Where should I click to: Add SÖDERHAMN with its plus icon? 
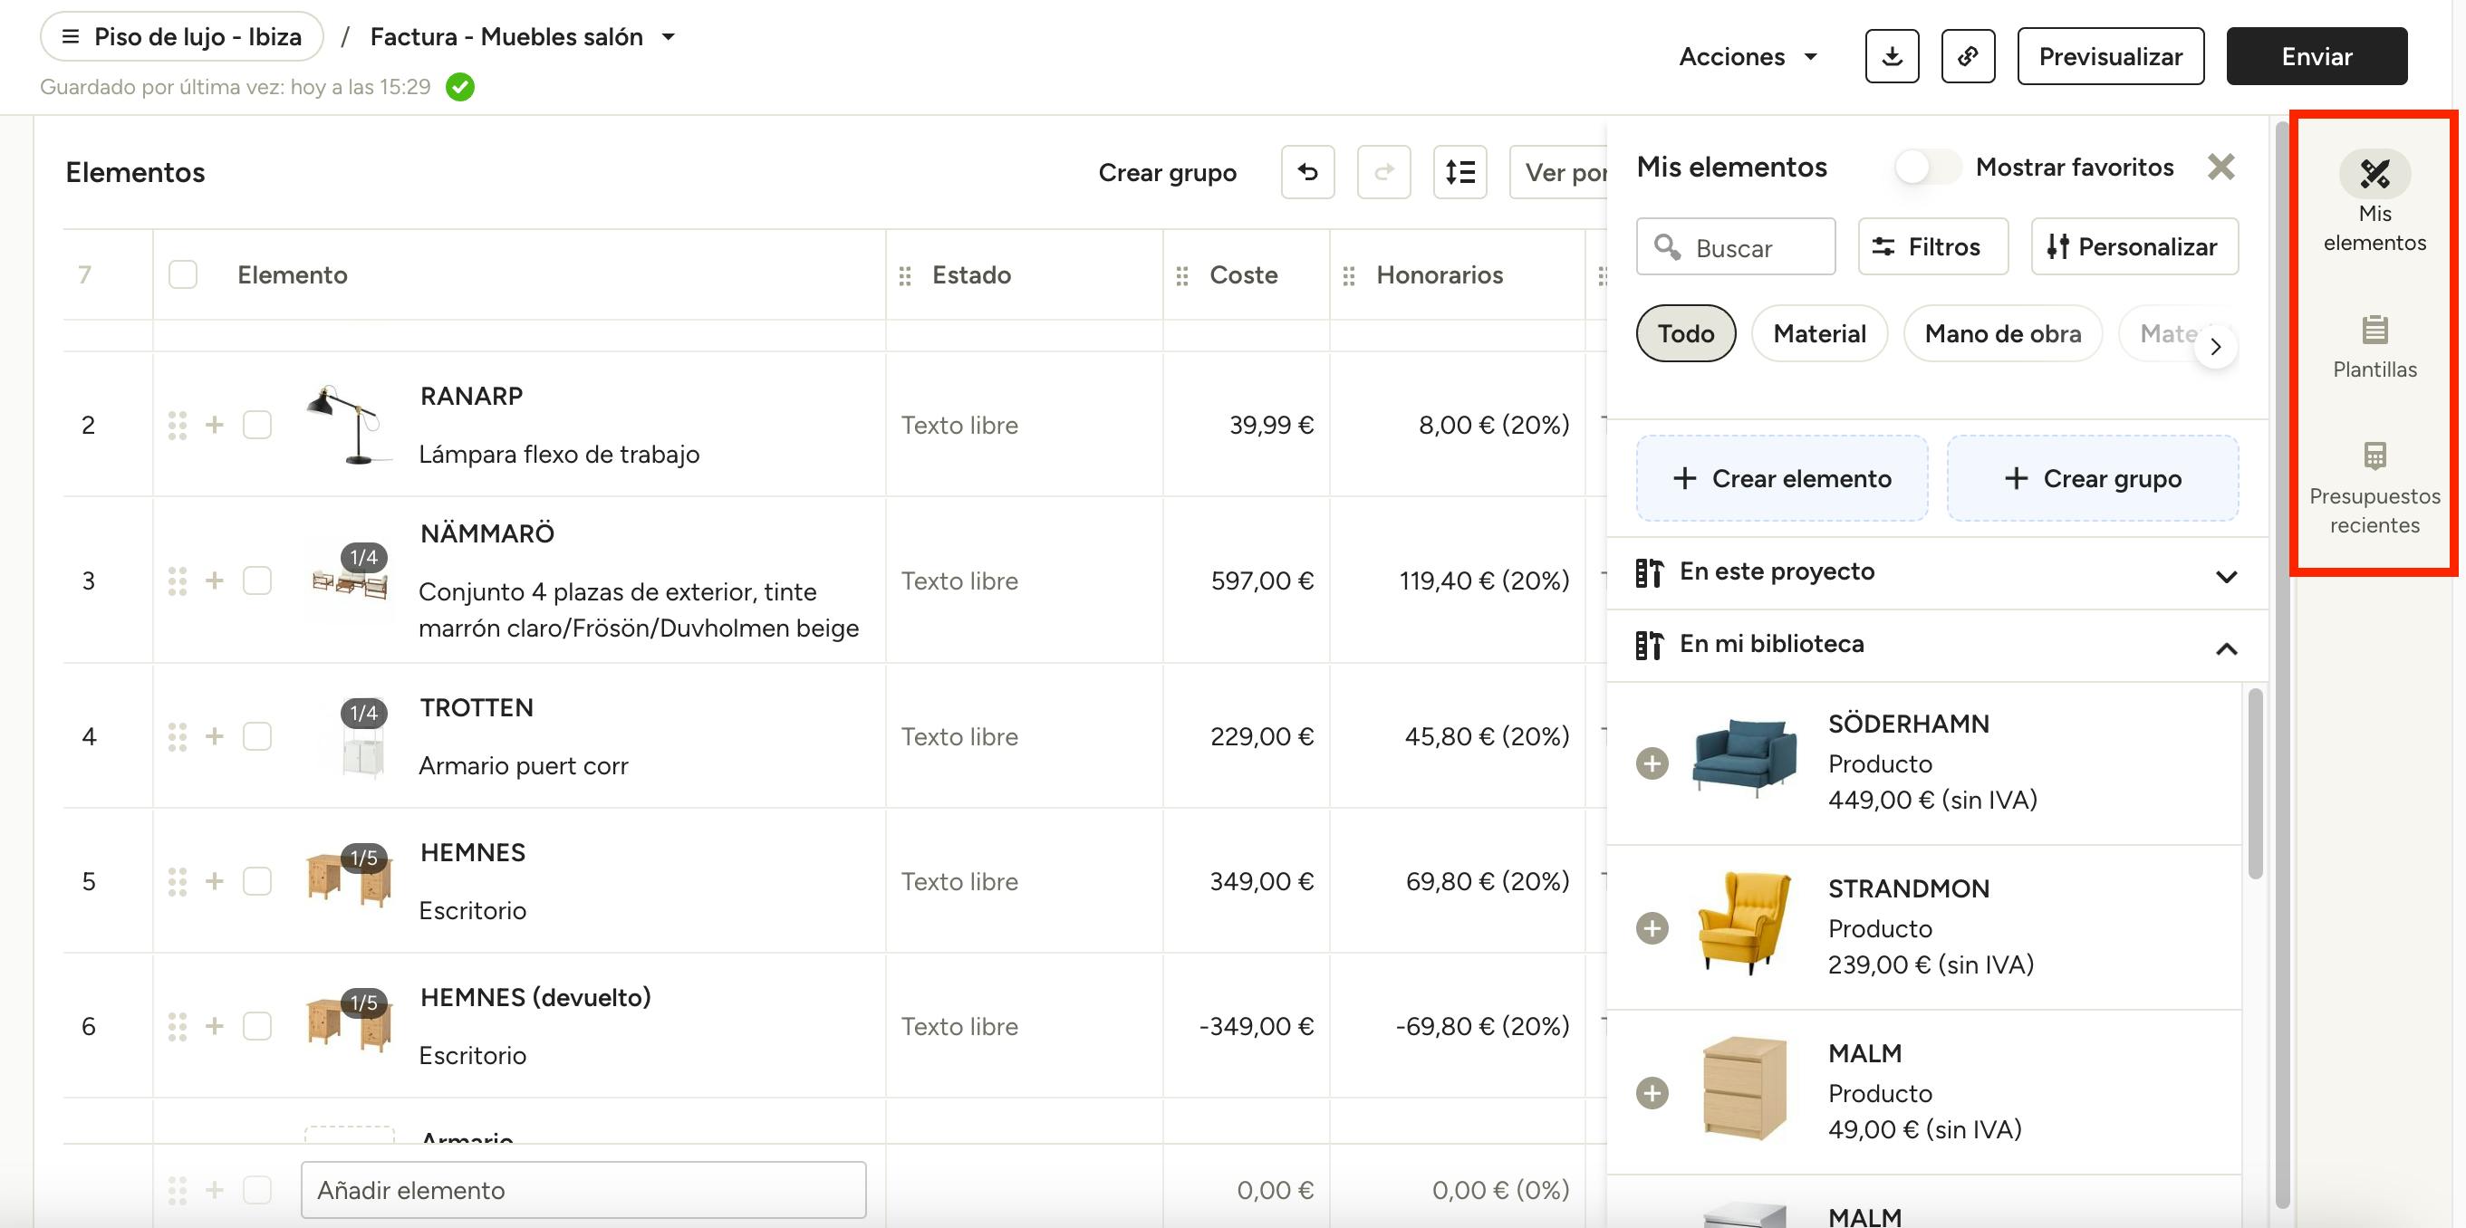click(x=1652, y=763)
